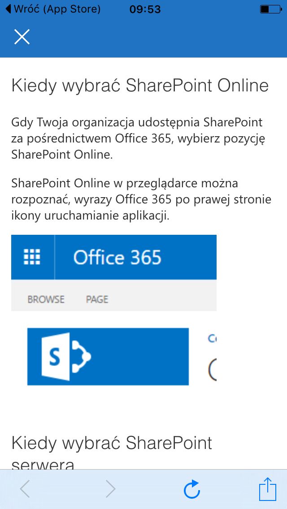Viewport: 287px width, 509px height.
Task: Tap the app launcher grid icon
Action: pos(32,257)
